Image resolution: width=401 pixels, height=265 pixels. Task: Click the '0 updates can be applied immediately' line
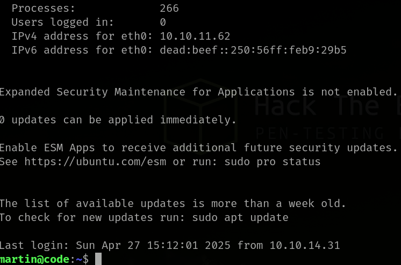tap(118, 120)
